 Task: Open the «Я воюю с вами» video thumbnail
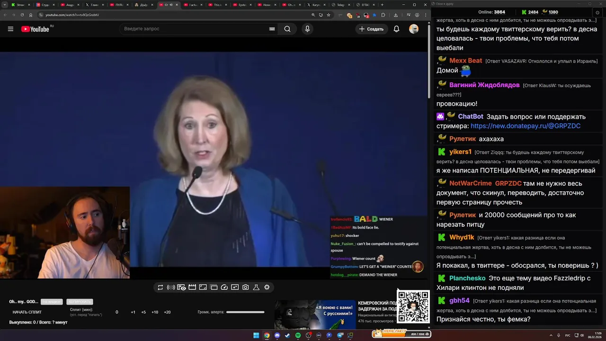tap(315, 314)
